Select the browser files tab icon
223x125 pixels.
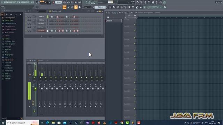[7, 14]
